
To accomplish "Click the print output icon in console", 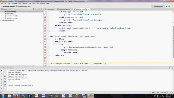I will tap(5, 82).
